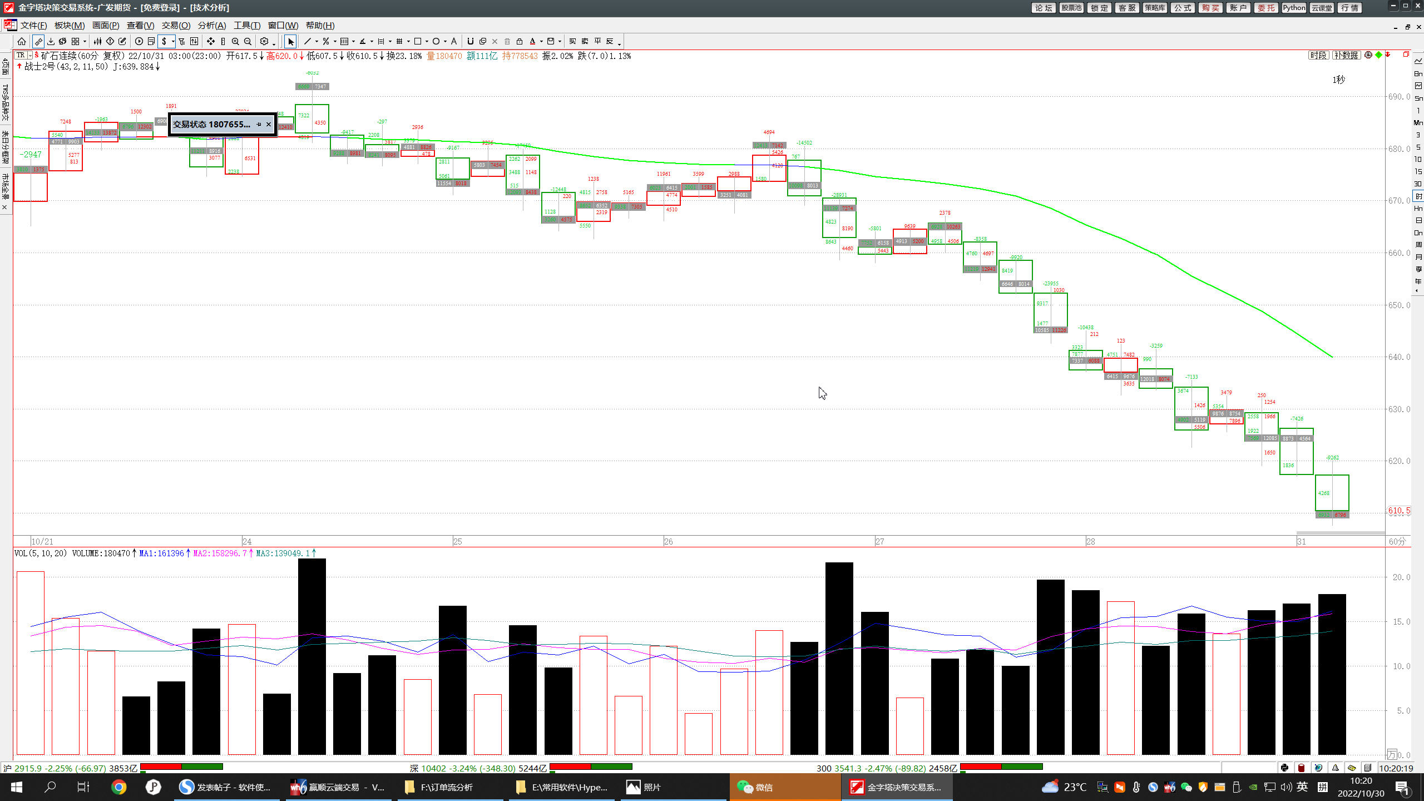Click the four-arrow move/pan icon

211,41
